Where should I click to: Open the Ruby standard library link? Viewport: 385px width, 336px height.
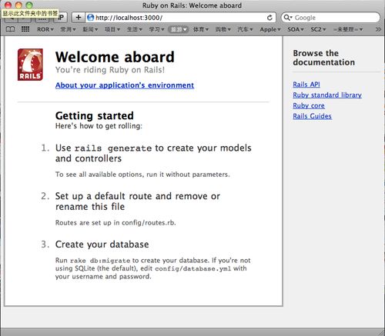click(x=327, y=95)
